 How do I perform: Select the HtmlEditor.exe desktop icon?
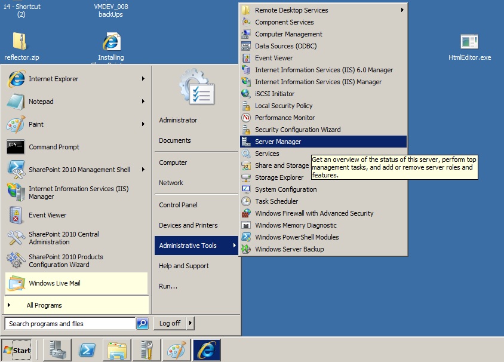coord(469,47)
